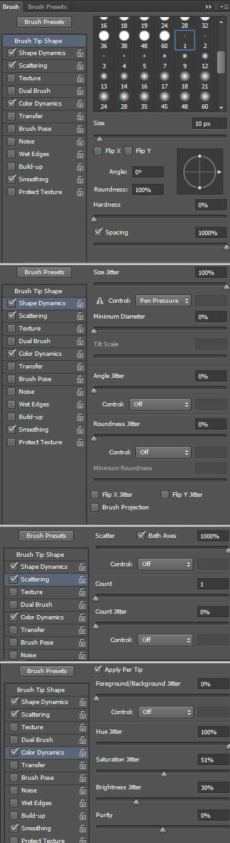Switch to the Brush Presets tab

pos(47,6)
